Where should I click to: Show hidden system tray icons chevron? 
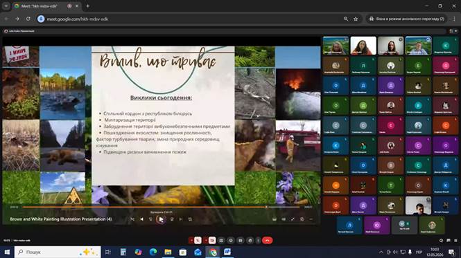[381, 252]
